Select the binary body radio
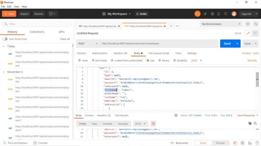This screenshot has height=146, width=261. 159,60
